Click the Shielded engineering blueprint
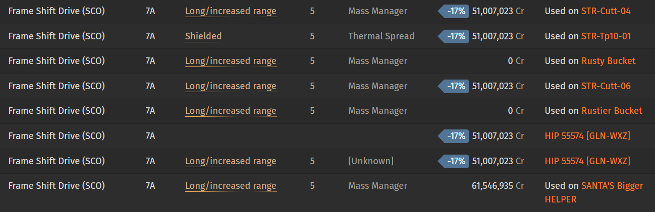This screenshot has width=655, height=212. click(x=203, y=36)
